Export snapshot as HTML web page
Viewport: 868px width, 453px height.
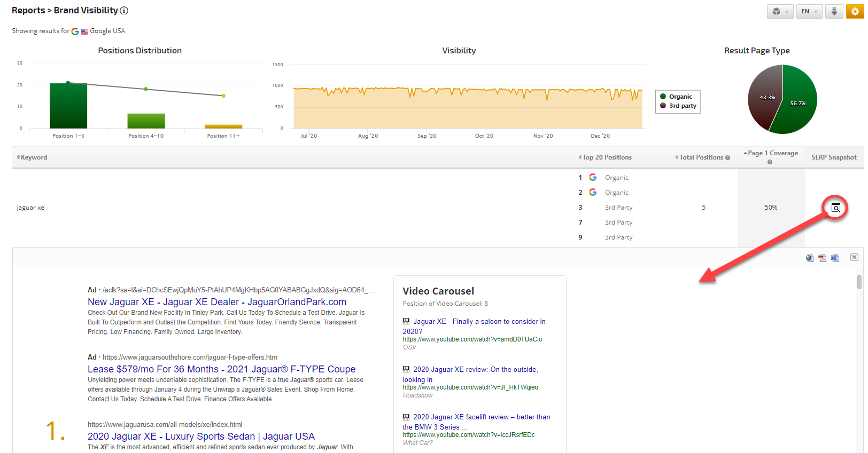coord(810,258)
